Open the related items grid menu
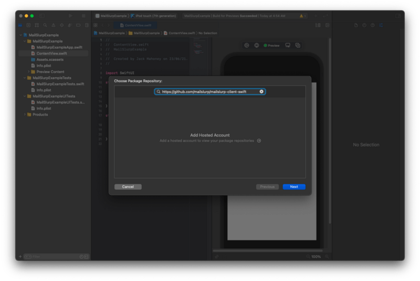420x281 pixels. 96,25
